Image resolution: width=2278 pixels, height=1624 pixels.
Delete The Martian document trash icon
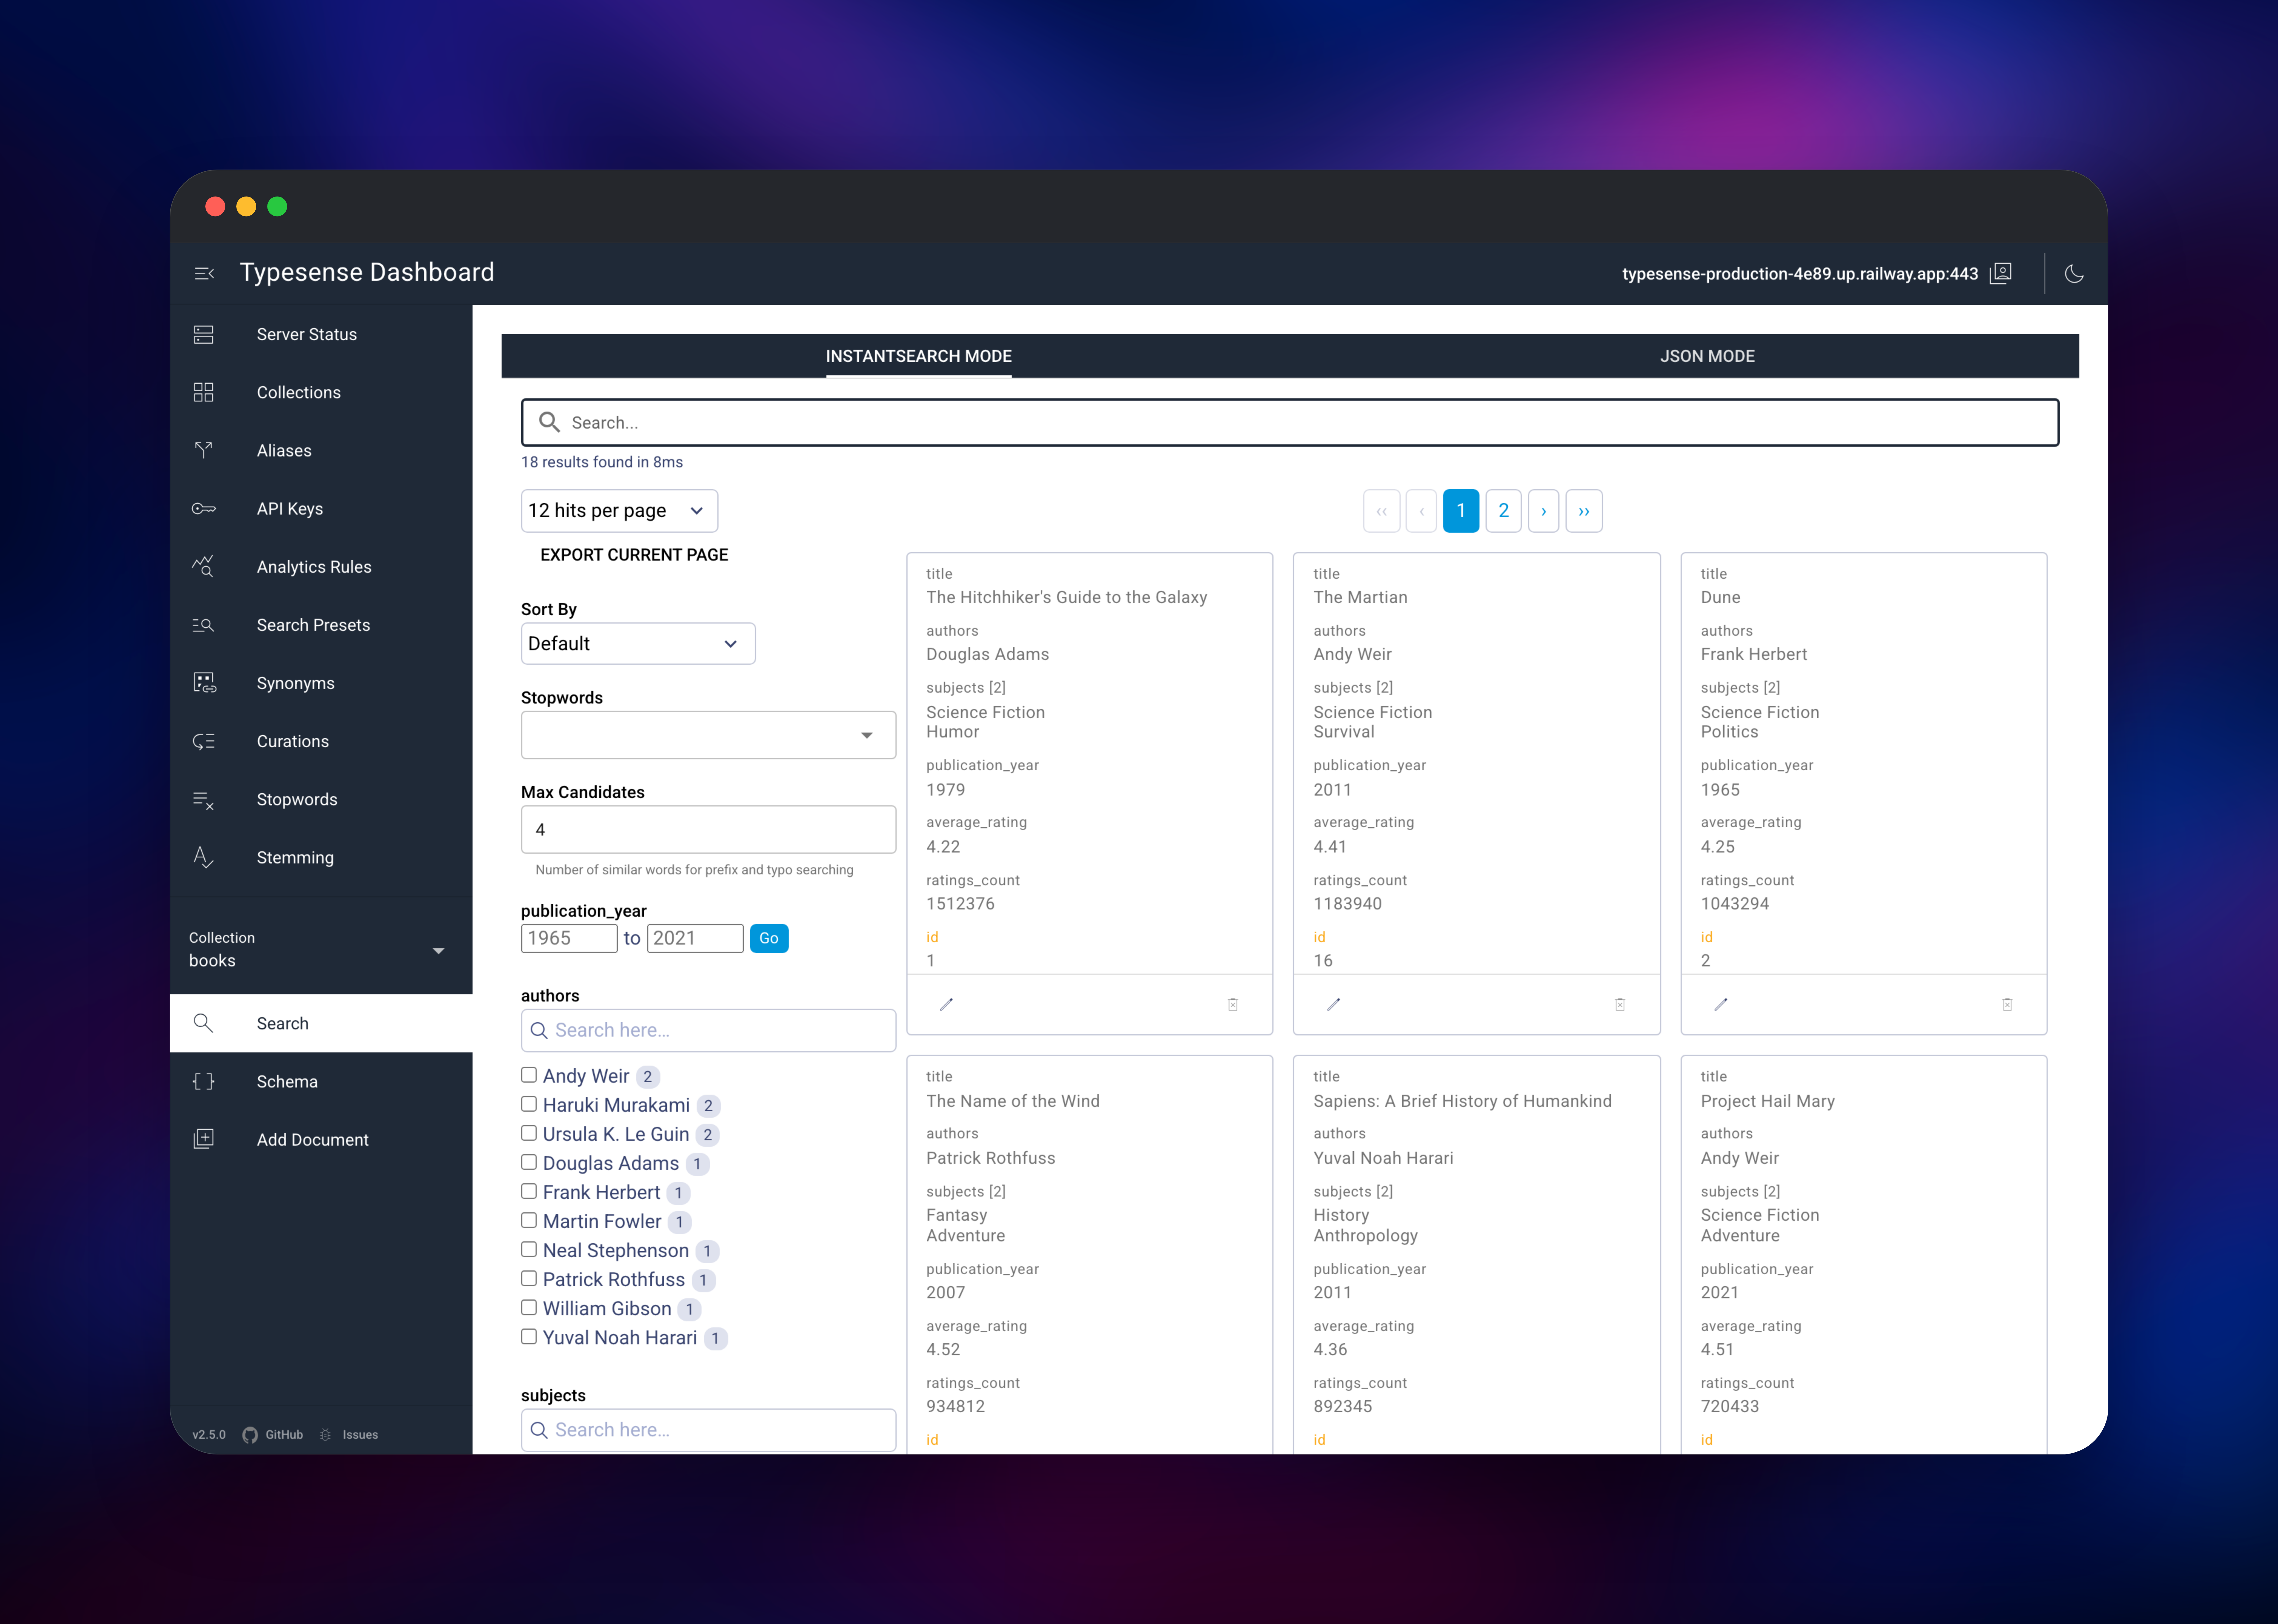1620,1004
